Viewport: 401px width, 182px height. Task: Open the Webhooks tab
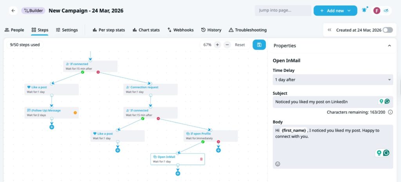tap(180, 30)
